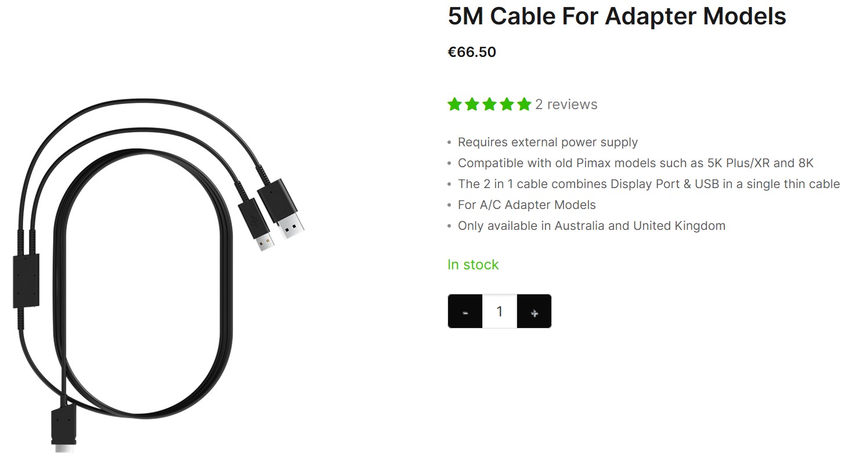
Task: Click the second green rating star
Action: pyautogui.click(x=472, y=104)
